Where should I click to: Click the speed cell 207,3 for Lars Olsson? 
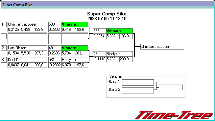point(40,53)
